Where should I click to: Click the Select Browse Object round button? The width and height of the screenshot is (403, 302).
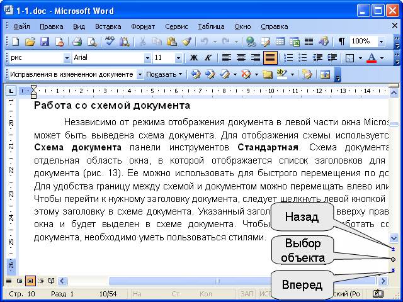[x=393, y=260]
